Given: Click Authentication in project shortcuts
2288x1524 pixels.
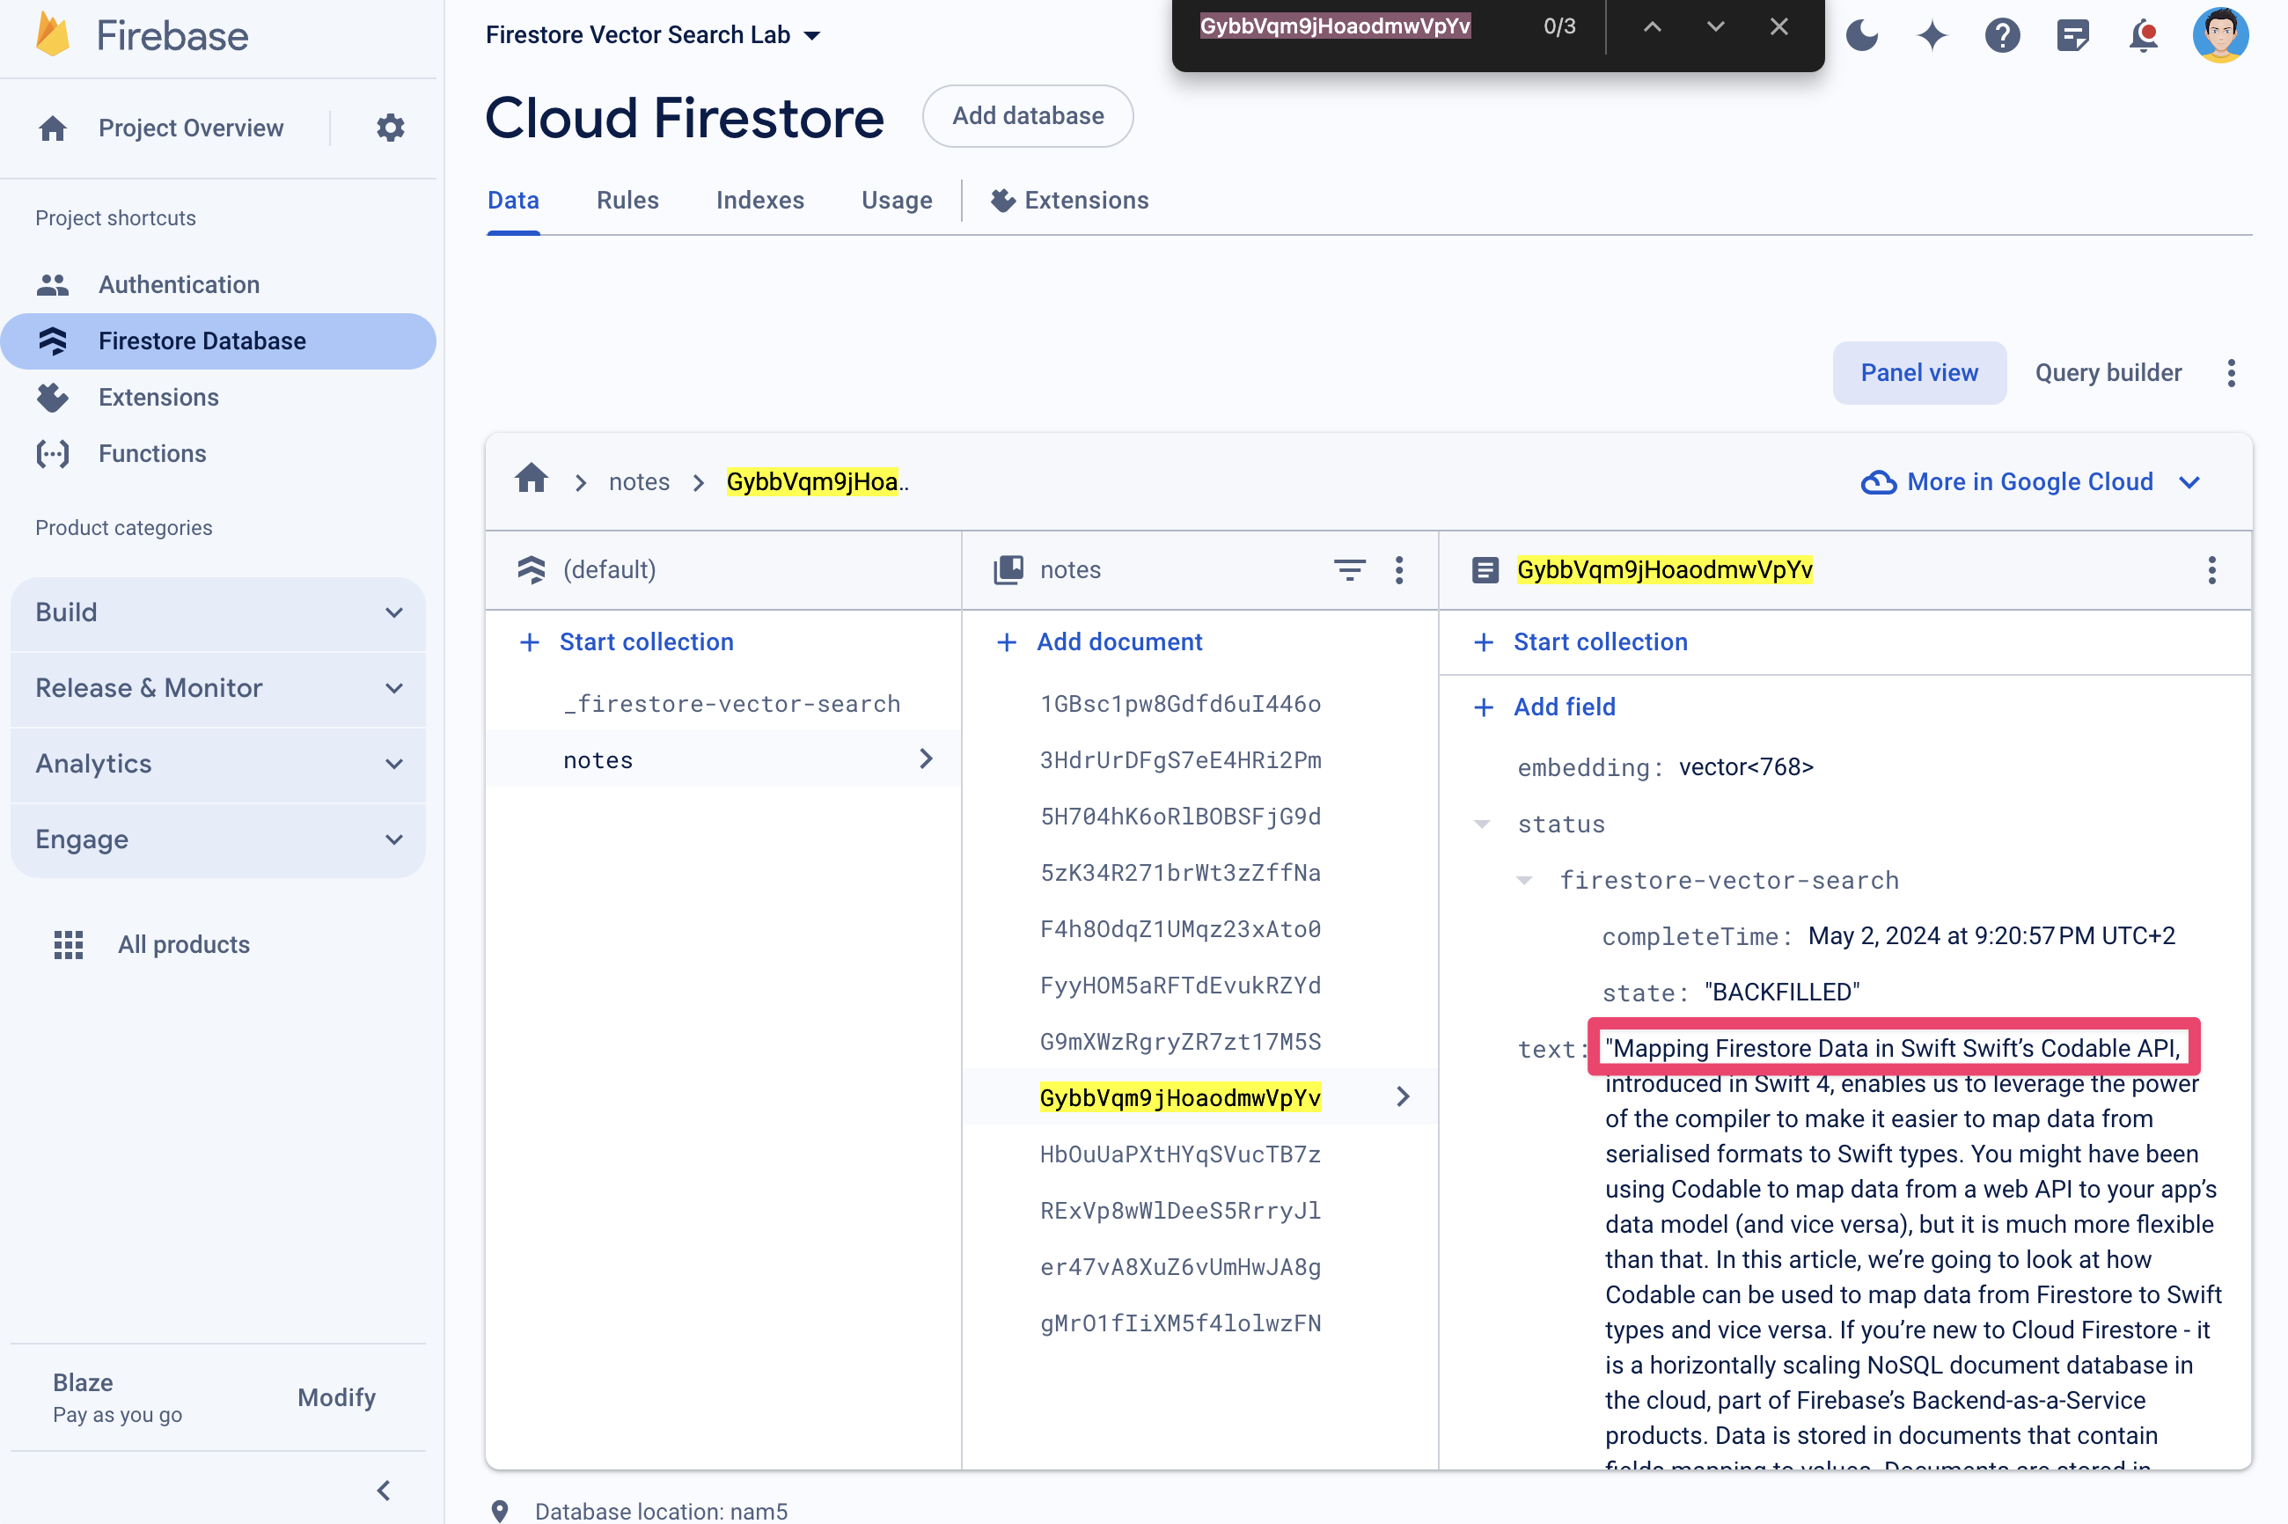Looking at the screenshot, I should click(179, 286).
